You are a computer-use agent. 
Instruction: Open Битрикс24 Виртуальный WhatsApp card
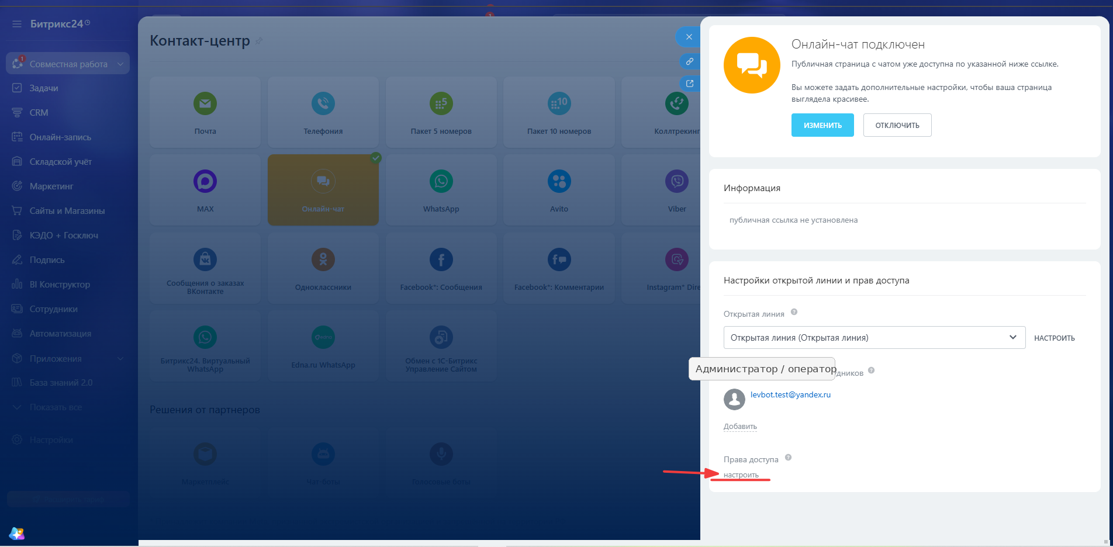coord(205,346)
